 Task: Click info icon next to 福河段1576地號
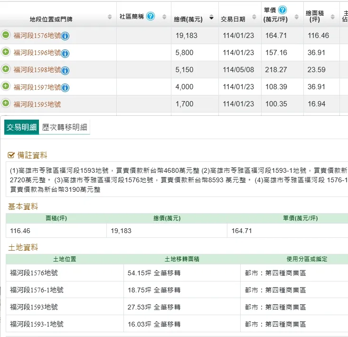pyautogui.click(x=66, y=36)
